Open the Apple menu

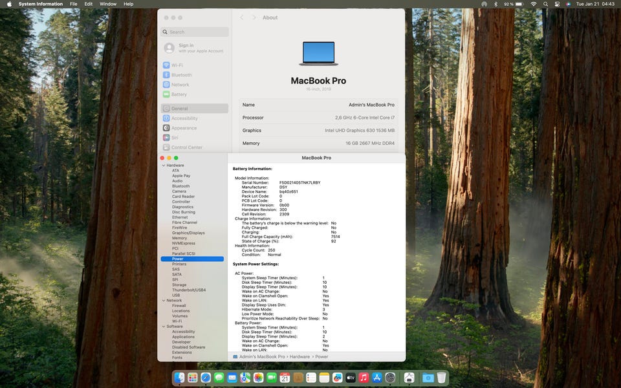click(9, 4)
